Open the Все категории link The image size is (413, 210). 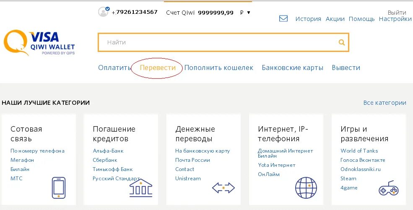click(384, 103)
